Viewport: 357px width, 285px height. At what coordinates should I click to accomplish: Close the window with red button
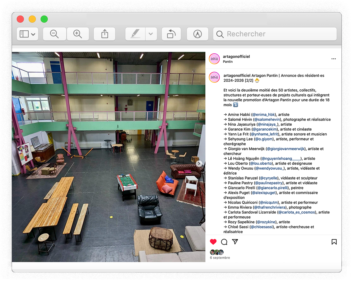pos(21,19)
